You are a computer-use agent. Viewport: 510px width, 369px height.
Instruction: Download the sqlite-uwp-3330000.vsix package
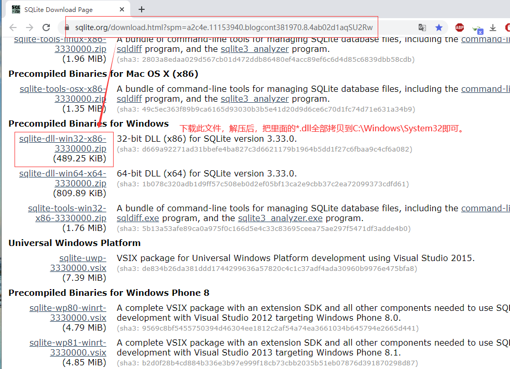(x=82, y=258)
